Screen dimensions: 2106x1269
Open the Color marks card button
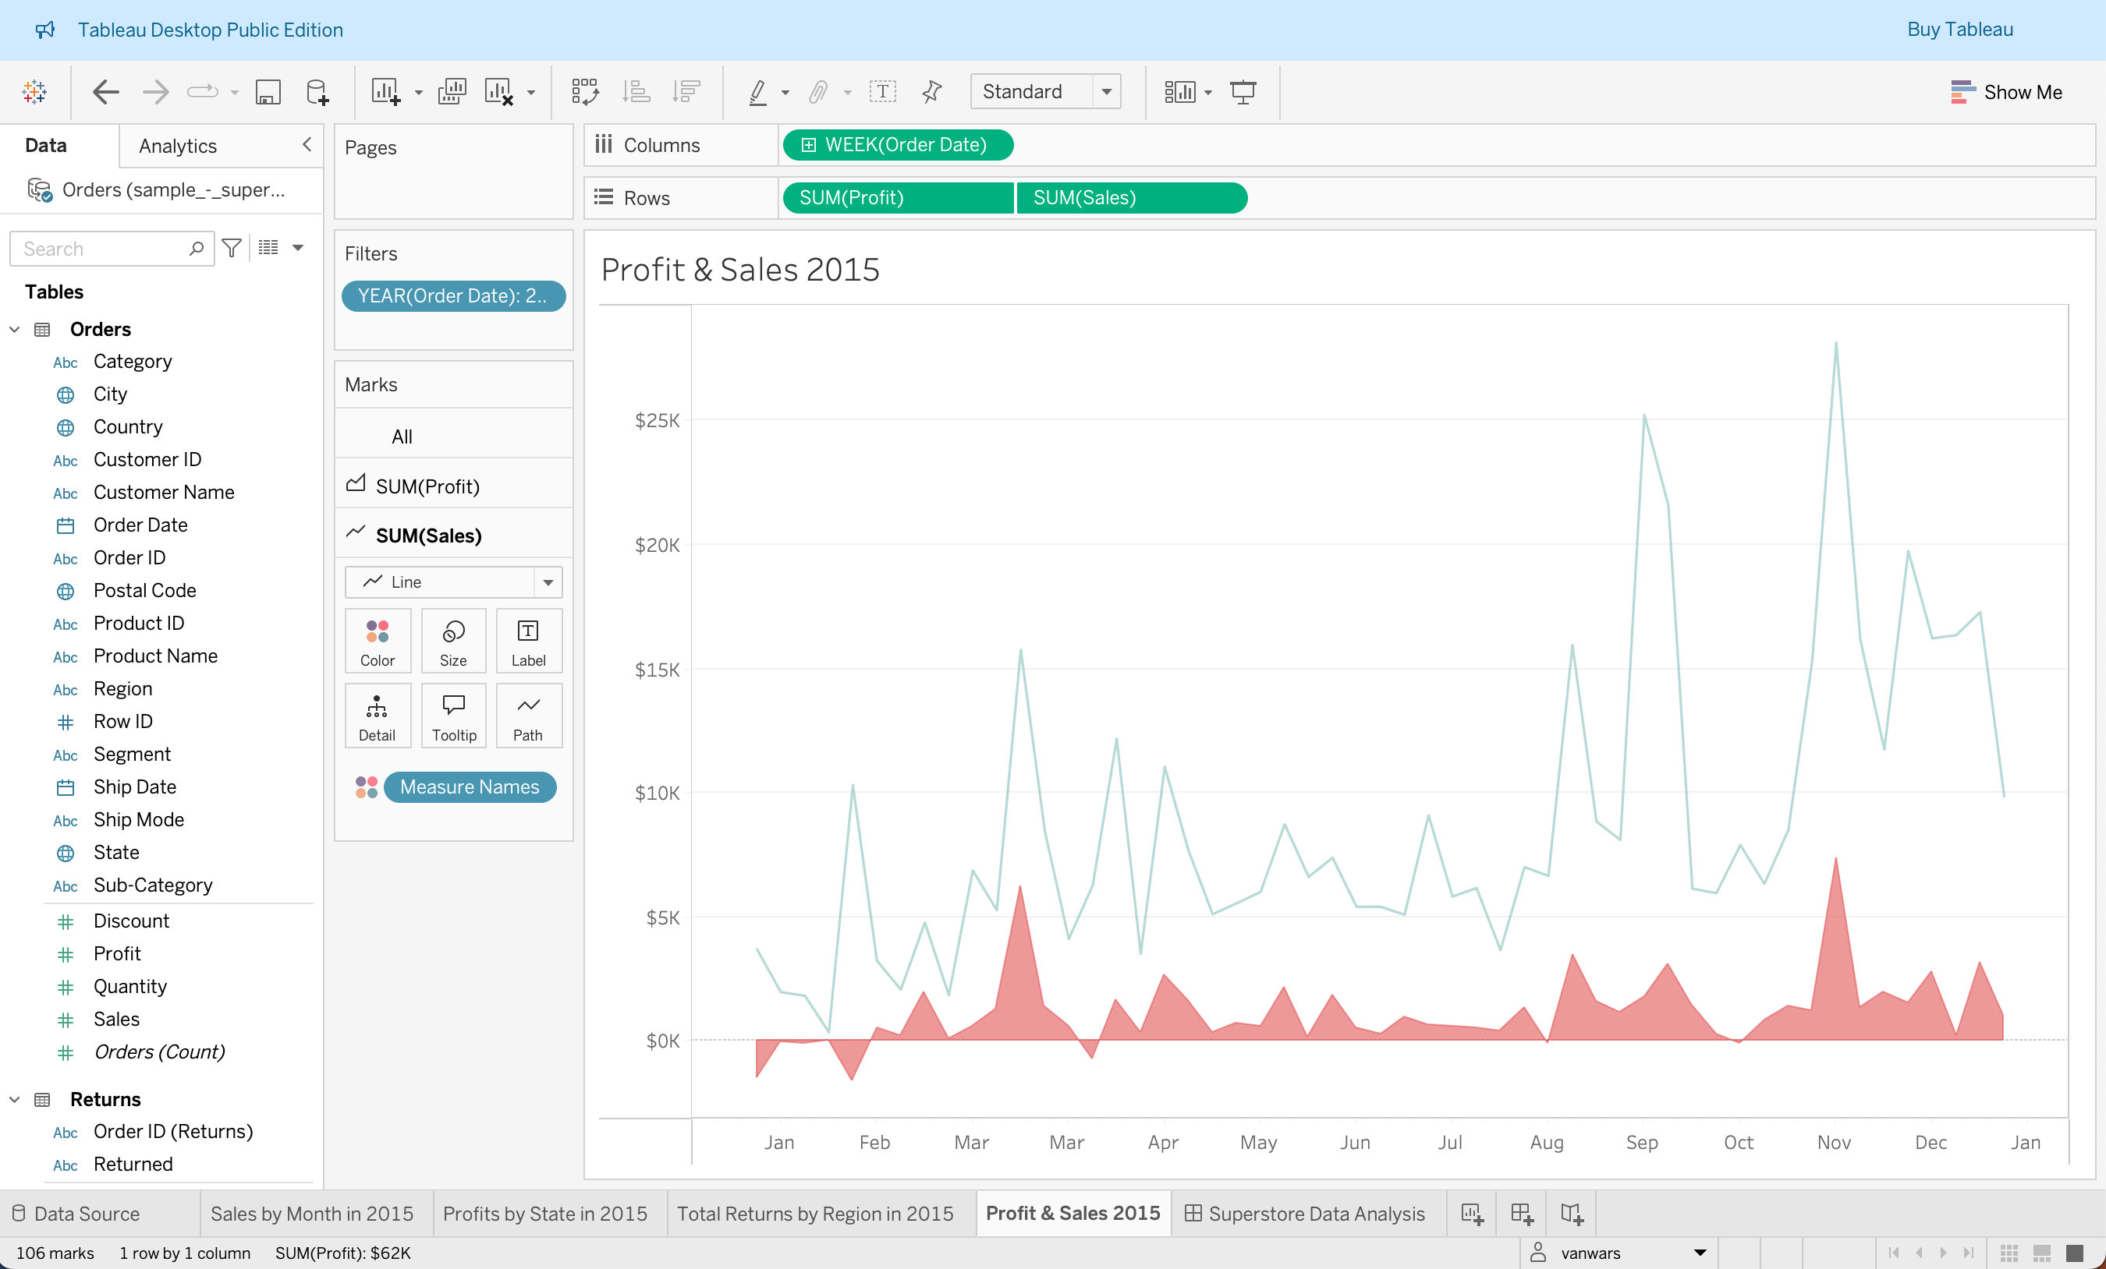pyautogui.click(x=377, y=642)
